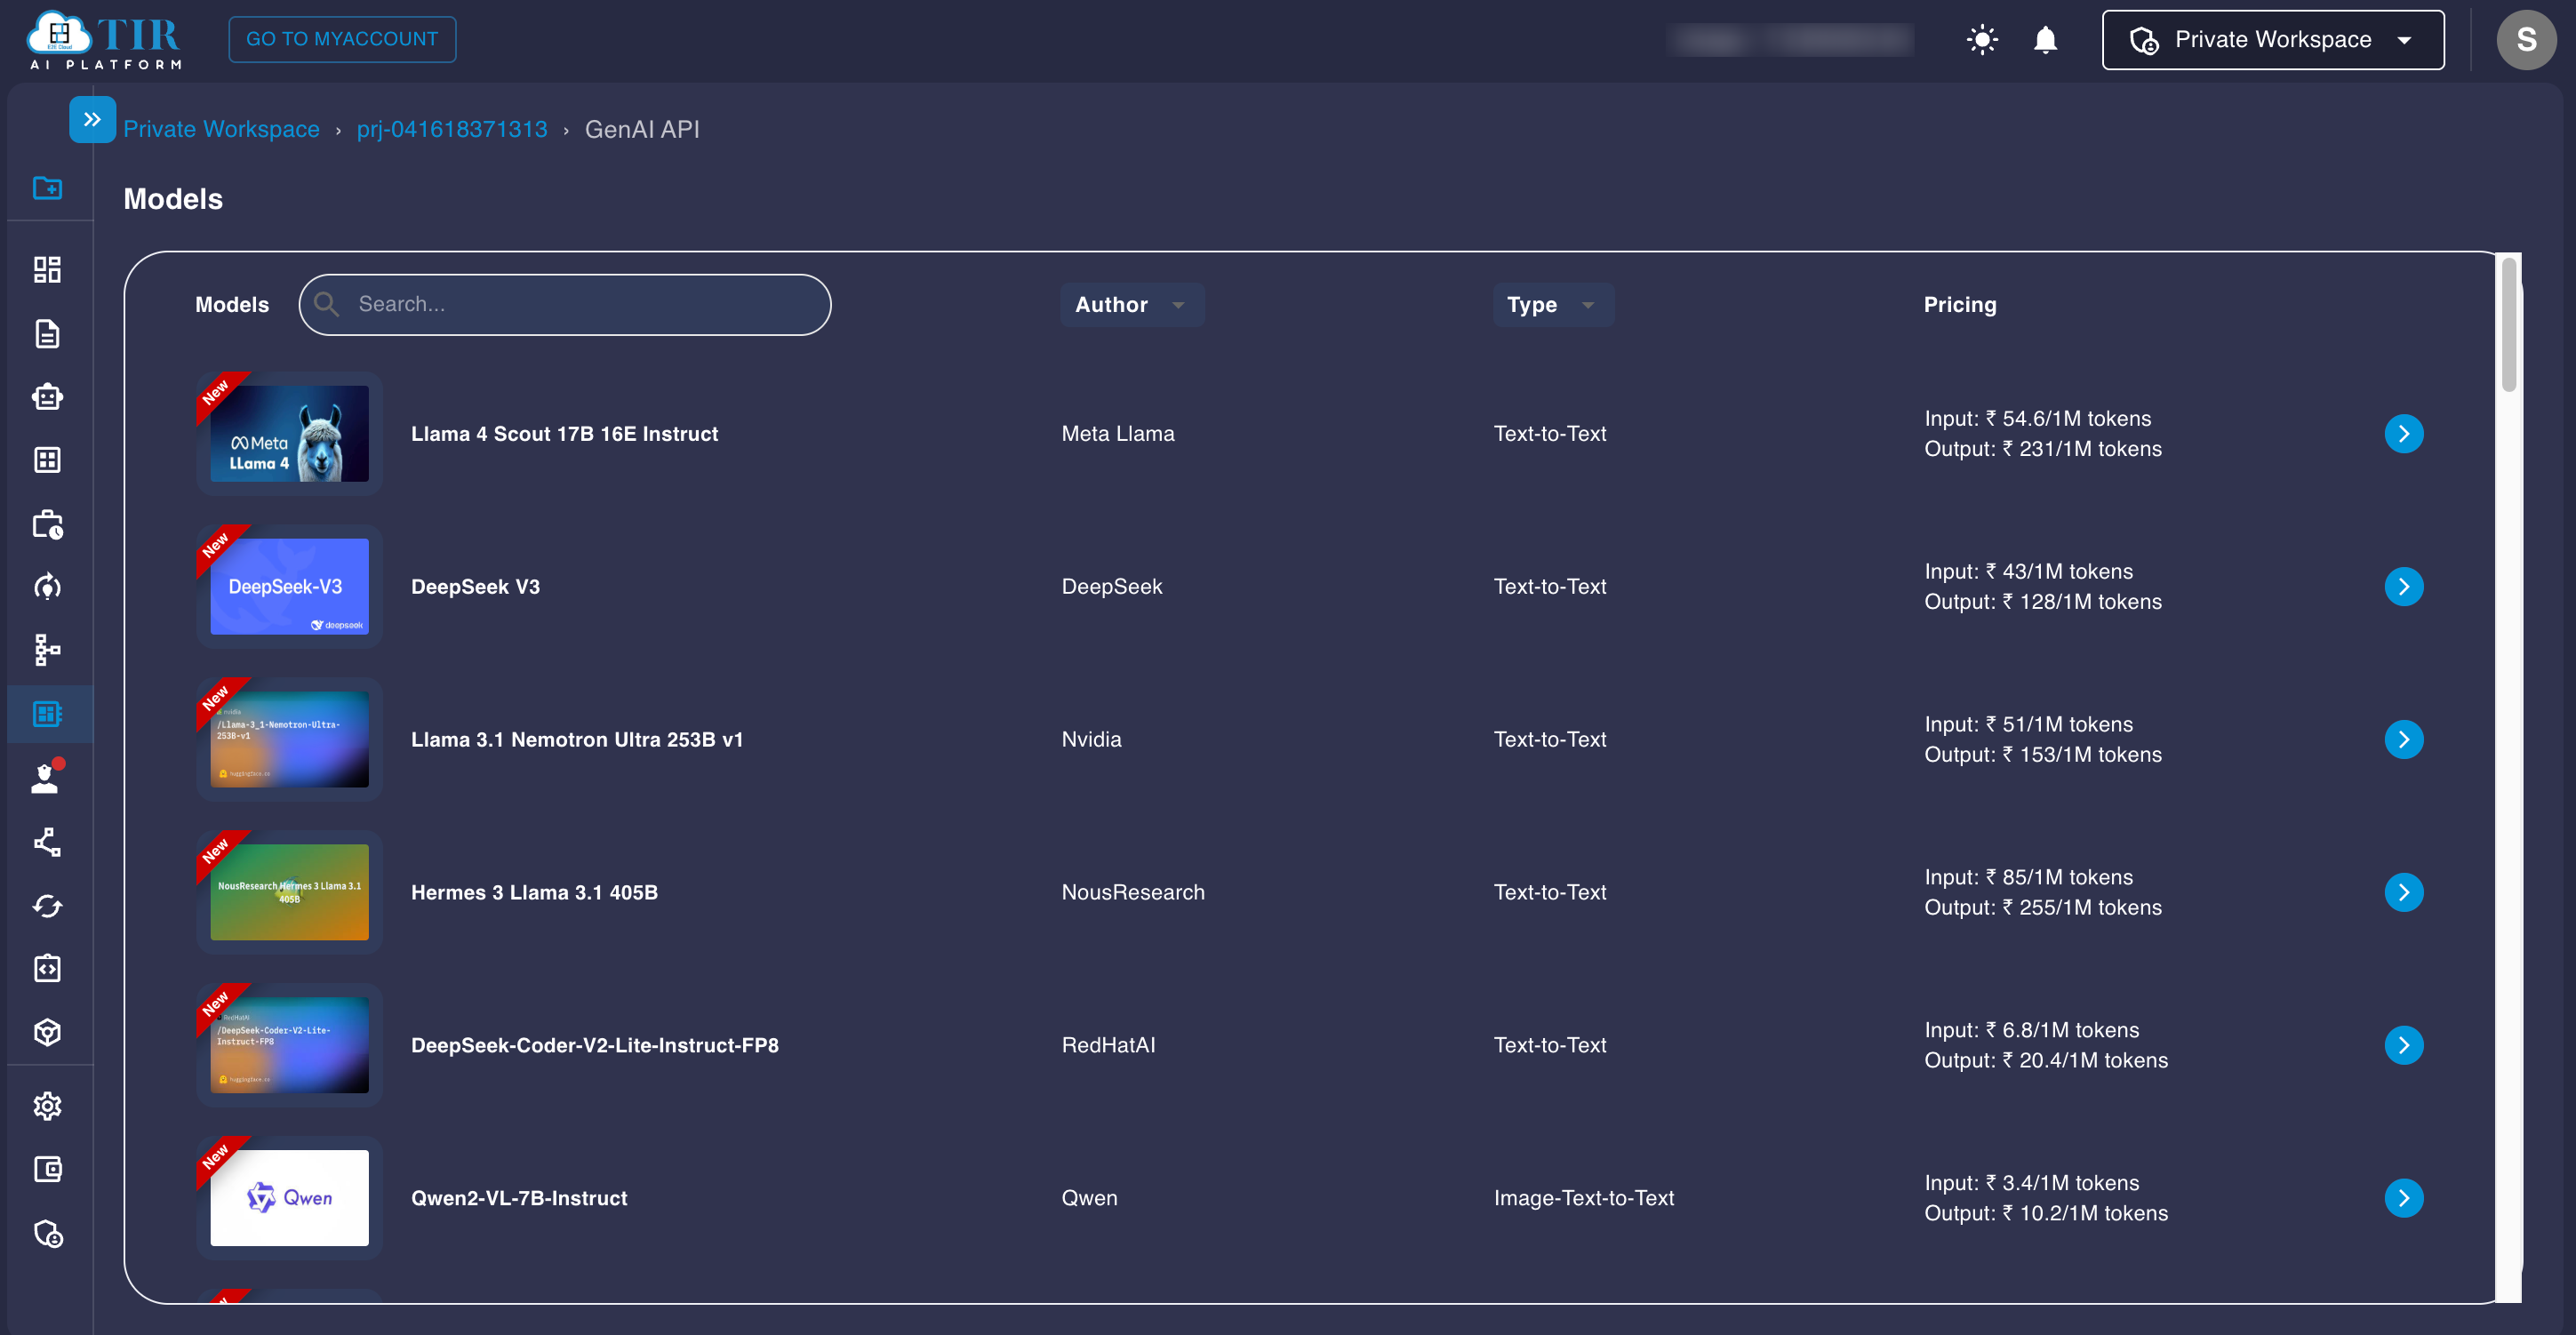
Task: Open the create project folder icon
Action: pos(47,187)
